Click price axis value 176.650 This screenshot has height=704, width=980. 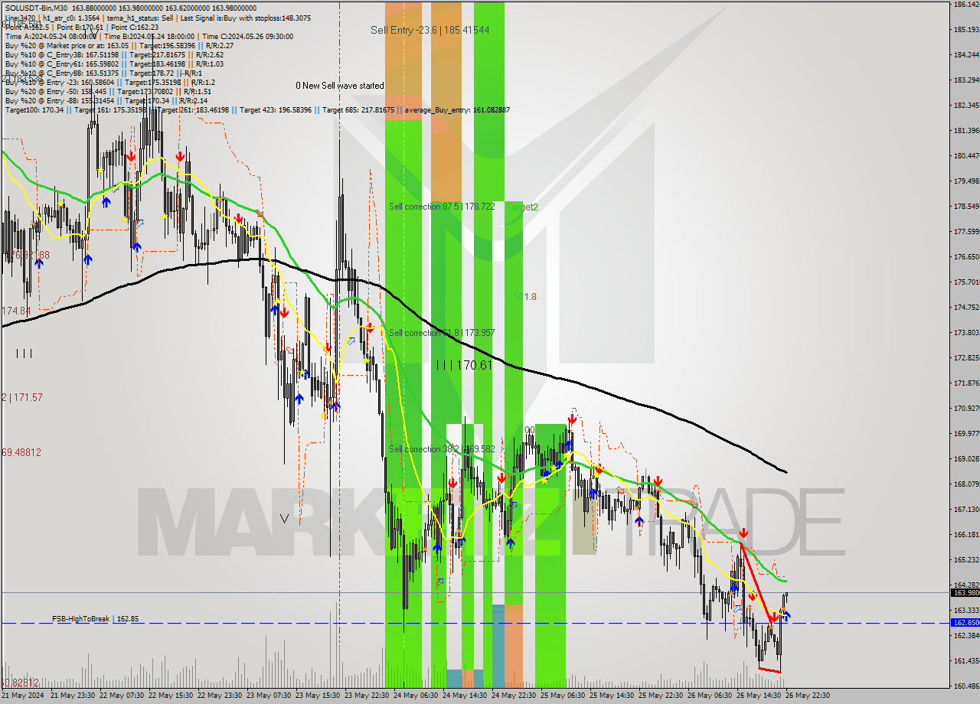966,256
